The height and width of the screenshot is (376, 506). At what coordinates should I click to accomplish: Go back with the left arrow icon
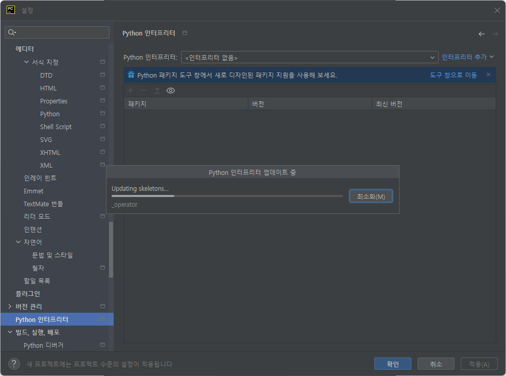pos(481,34)
